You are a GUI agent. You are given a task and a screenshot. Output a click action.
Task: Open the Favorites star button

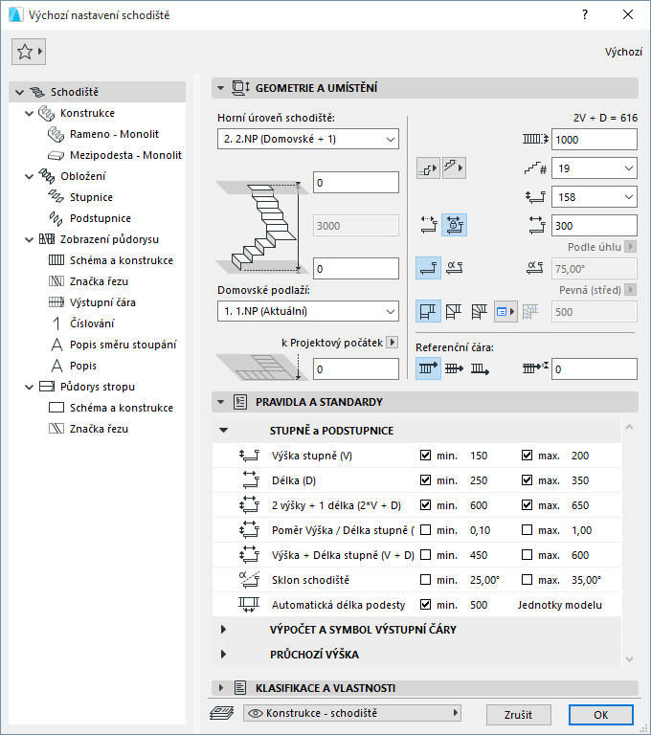tap(29, 52)
